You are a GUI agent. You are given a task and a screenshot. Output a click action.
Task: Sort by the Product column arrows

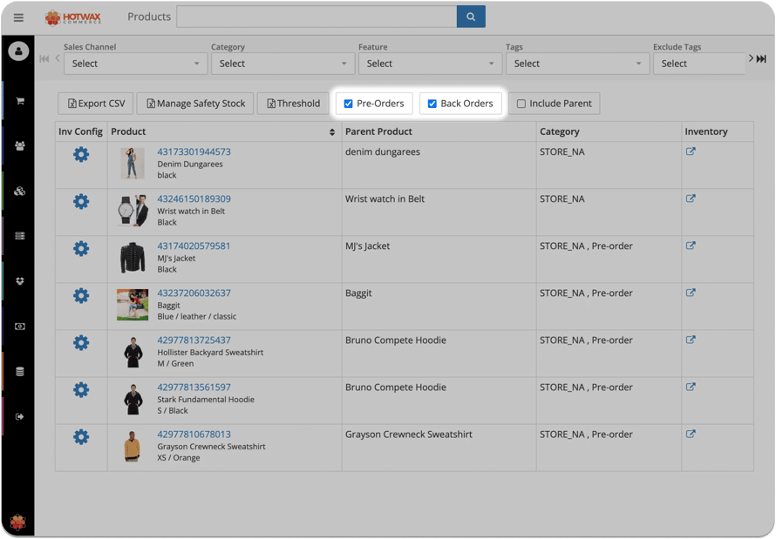(x=332, y=131)
